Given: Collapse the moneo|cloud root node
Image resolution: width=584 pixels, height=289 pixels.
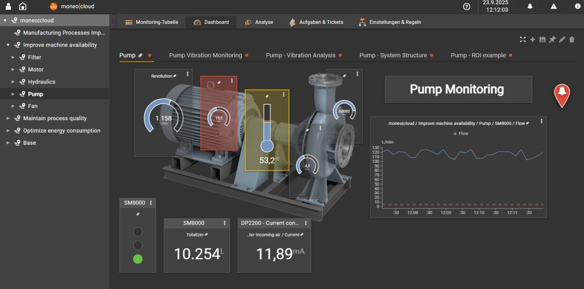Looking at the screenshot, I should coord(5,20).
